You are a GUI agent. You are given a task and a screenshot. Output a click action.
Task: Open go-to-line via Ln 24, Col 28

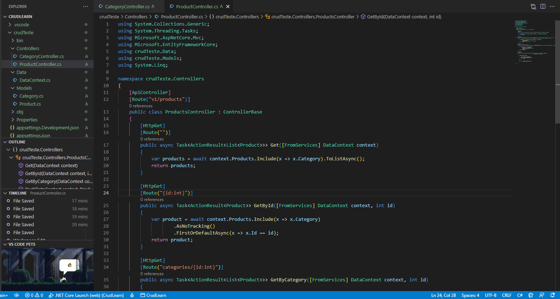click(x=443, y=295)
